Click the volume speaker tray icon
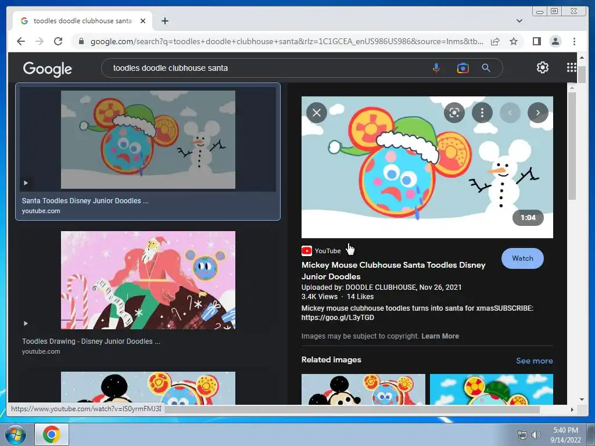The image size is (595, 446). (536, 435)
